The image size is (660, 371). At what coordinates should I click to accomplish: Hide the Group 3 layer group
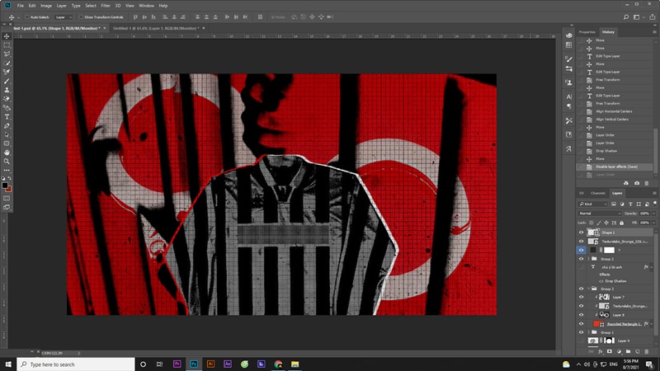582,289
